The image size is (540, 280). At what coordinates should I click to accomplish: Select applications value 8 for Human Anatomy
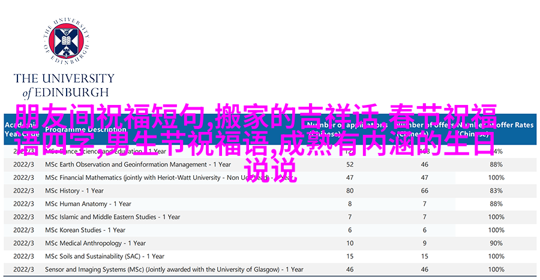tap(350, 204)
